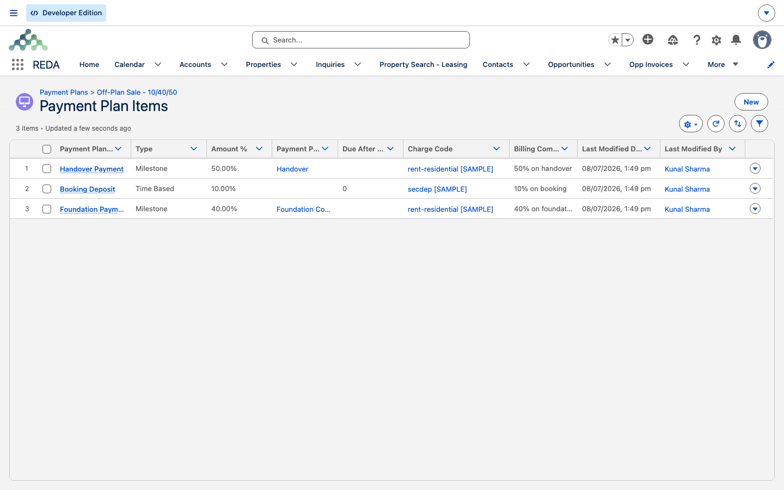Open the Foundation Co... payment phase link
The height and width of the screenshot is (490, 784).
[x=303, y=209]
